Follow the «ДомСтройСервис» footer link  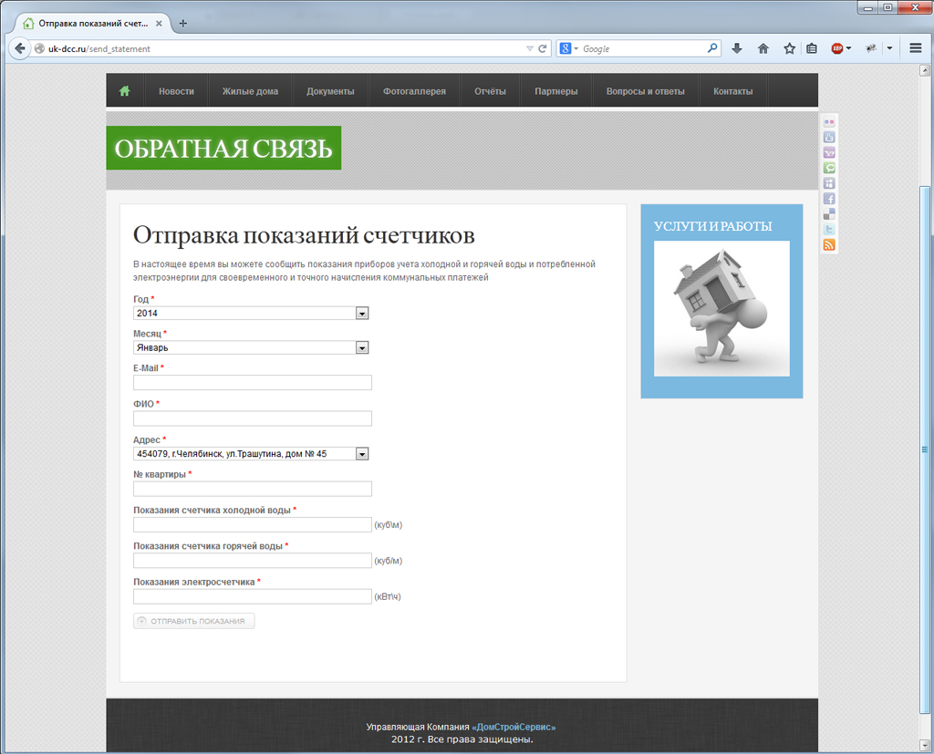point(514,727)
